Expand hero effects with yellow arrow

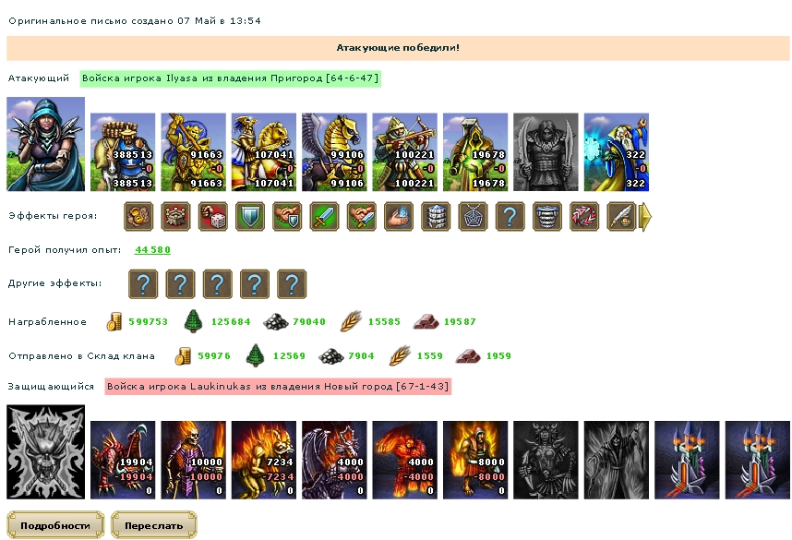tap(645, 217)
